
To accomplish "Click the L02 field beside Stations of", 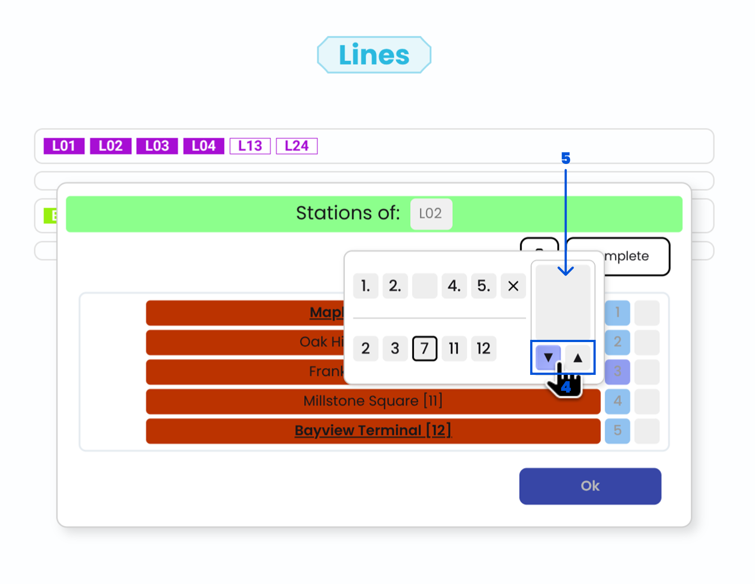I will [431, 214].
